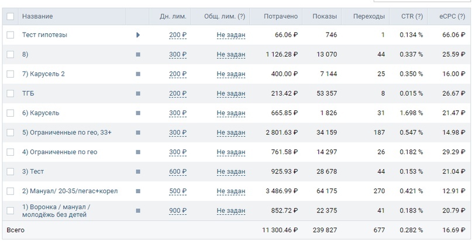Click the stopped status icon for ТГБ
The image size is (472, 241).
(138, 93)
